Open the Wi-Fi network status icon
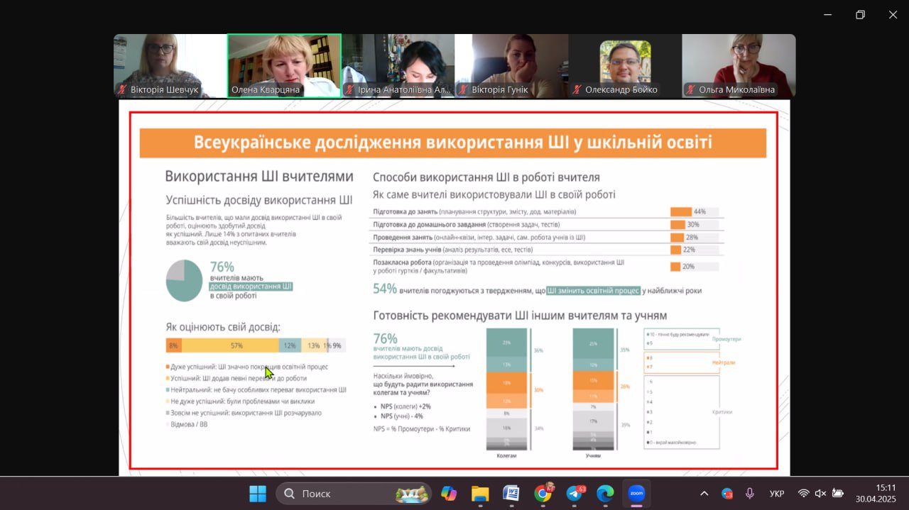 (803, 493)
